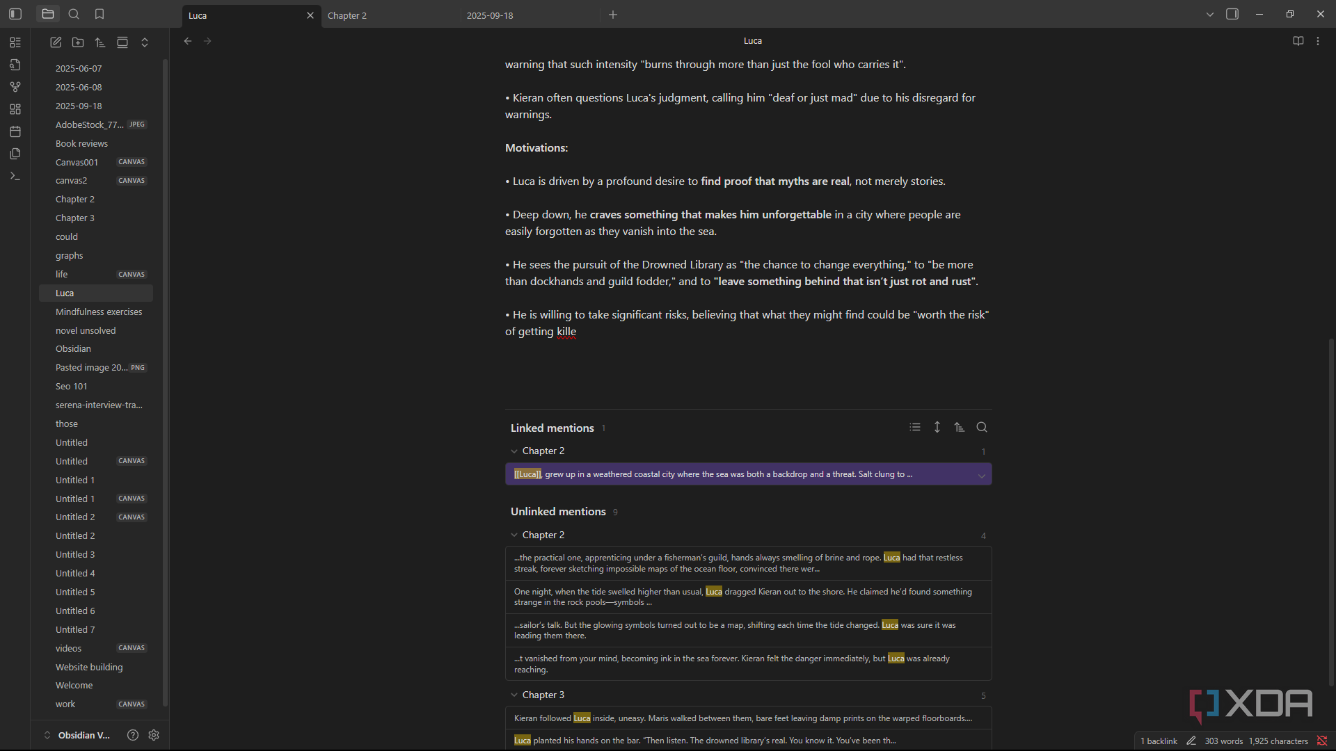
Task: Open the note's more options menu
Action: [1318, 41]
